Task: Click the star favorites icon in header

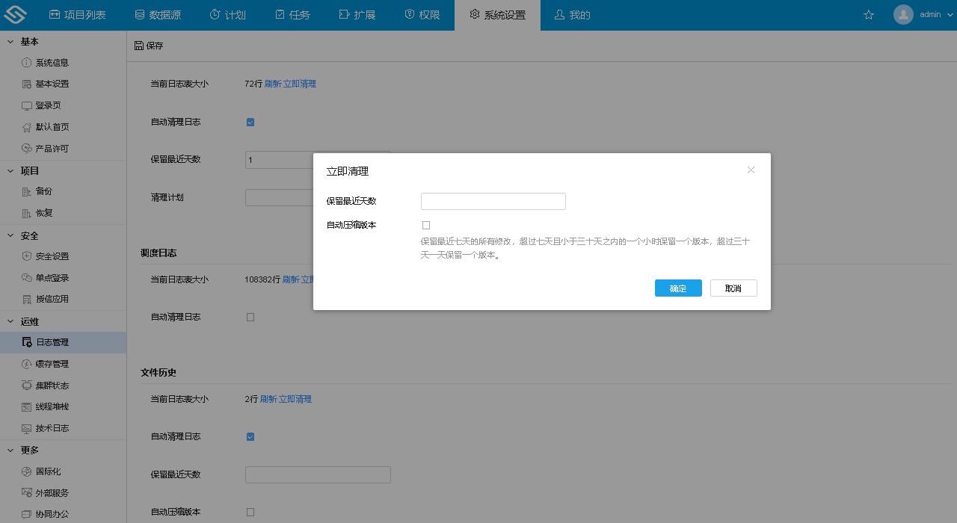Action: [869, 15]
